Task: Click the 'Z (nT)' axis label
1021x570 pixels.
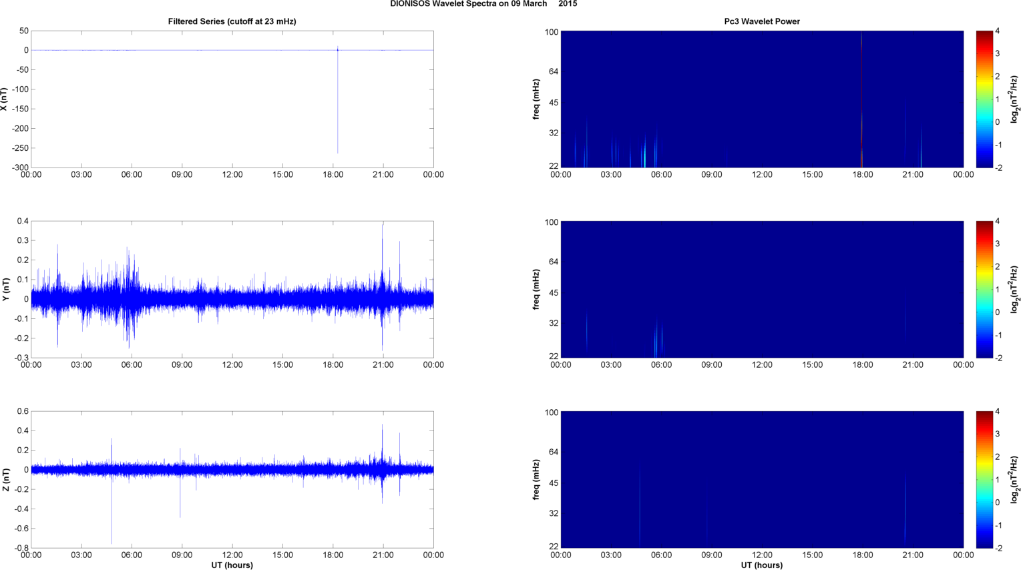Action: pyautogui.click(x=5, y=480)
